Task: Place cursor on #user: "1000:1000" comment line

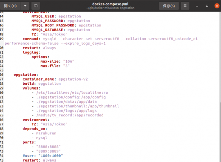Action: [x=42, y=156]
